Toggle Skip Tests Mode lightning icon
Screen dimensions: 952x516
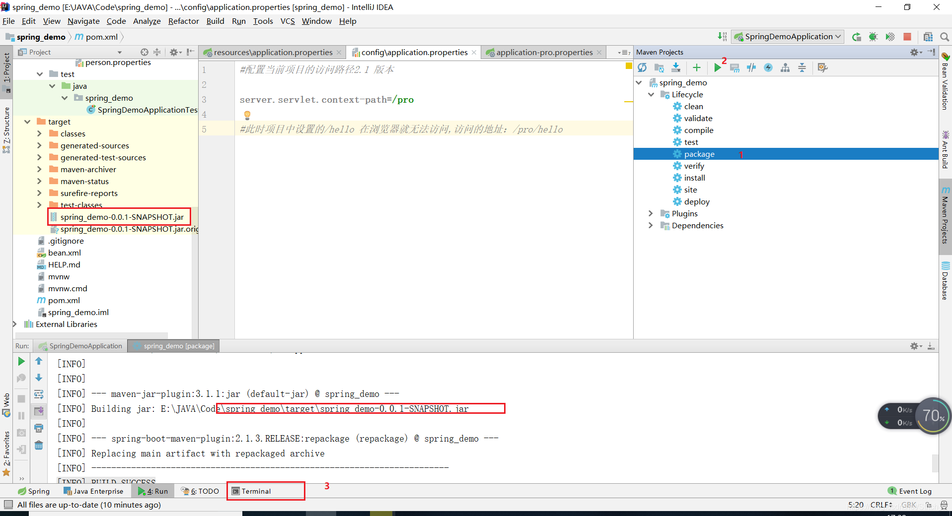(768, 67)
